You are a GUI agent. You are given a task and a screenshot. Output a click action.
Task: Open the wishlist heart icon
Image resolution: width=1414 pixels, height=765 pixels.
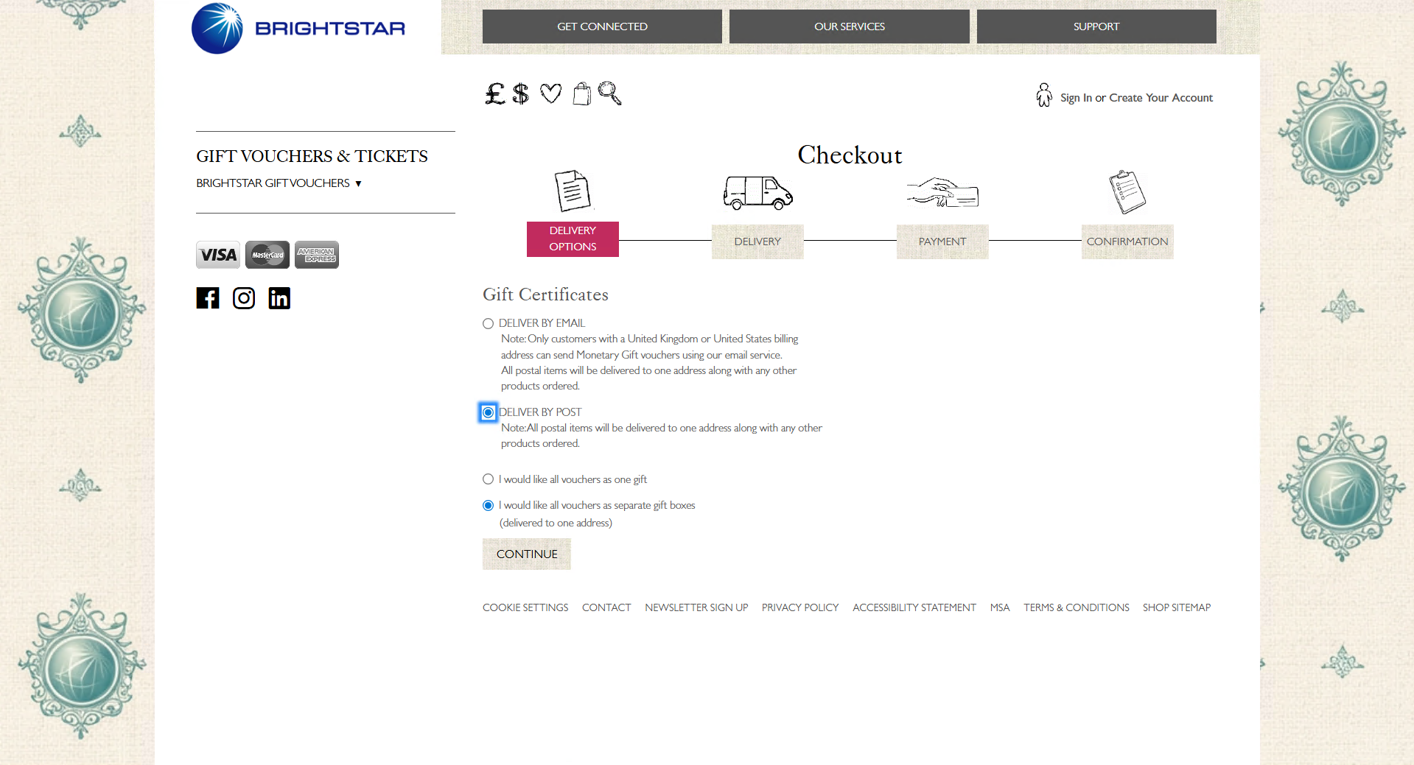click(550, 94)
